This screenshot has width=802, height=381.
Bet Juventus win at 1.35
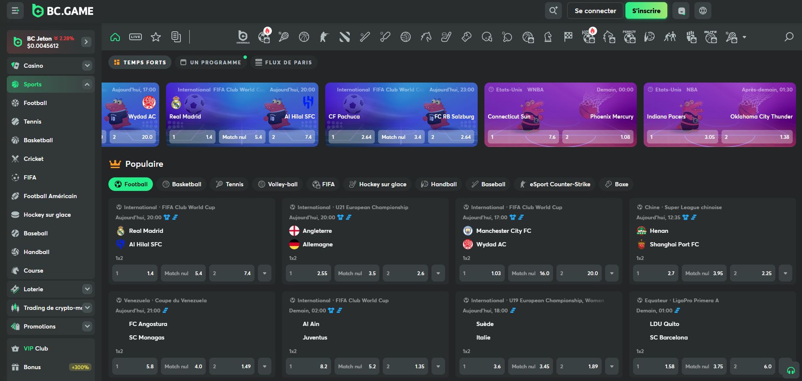tap(405, 367)
